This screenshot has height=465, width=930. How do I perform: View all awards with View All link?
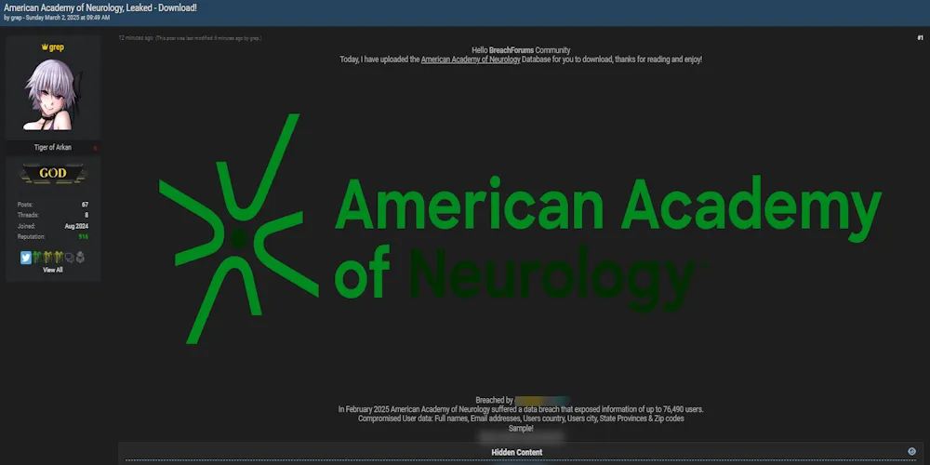[x=53, y=271]
